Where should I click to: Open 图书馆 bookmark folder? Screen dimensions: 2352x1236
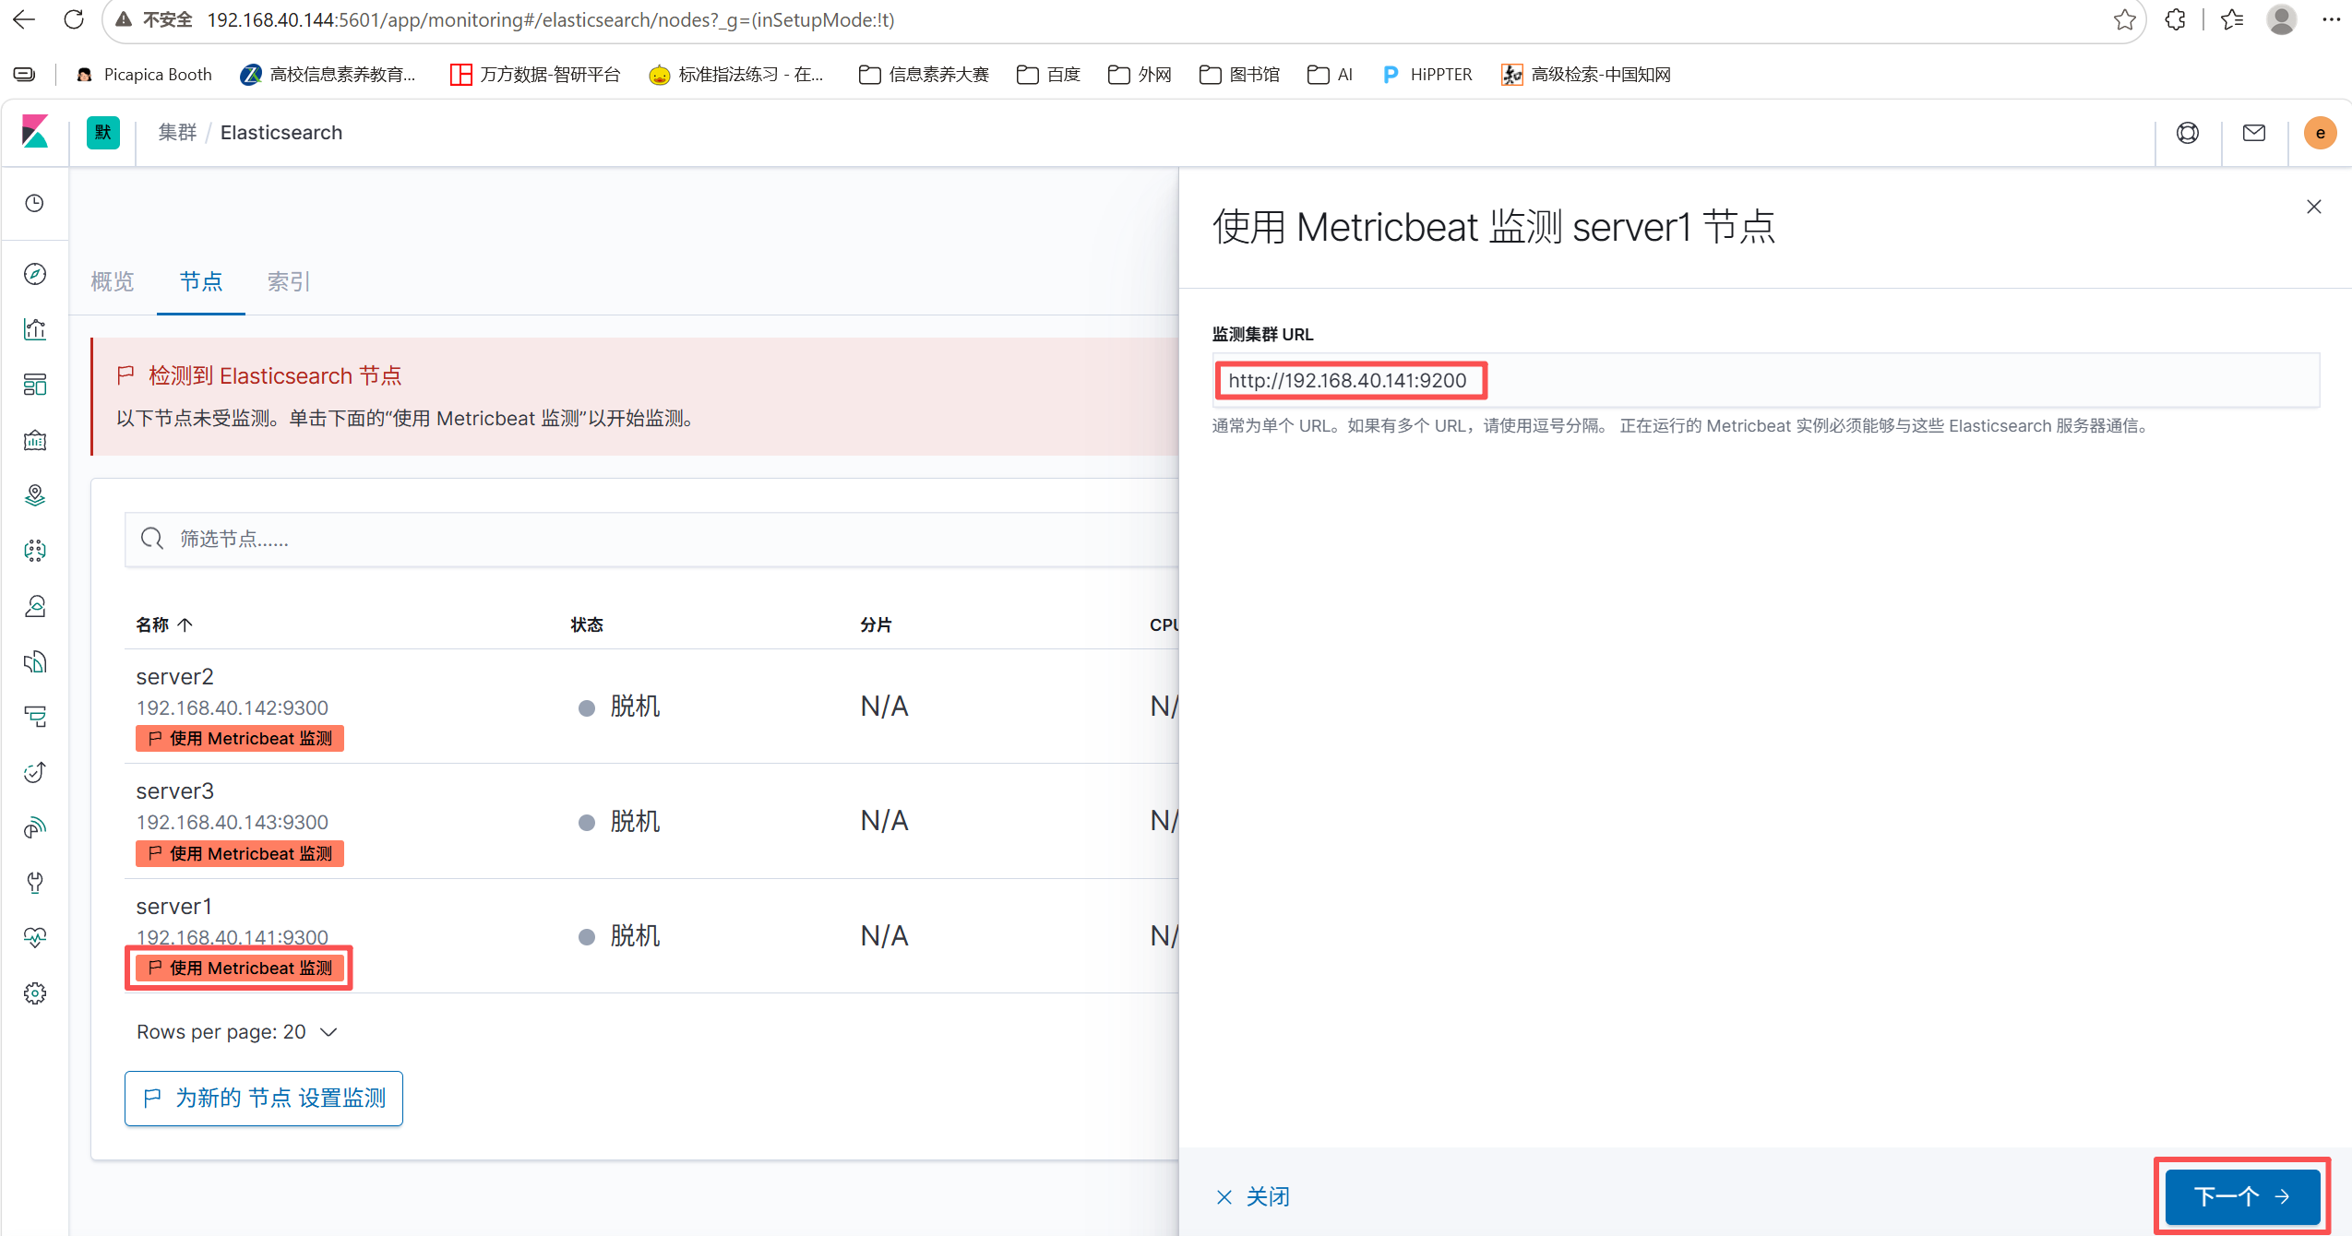[x=1239, y=74]
